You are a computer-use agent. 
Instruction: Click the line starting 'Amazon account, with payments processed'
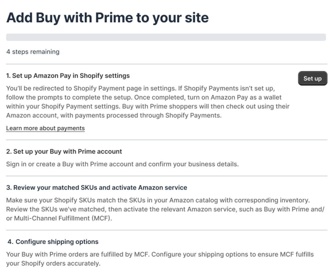(x=113, y=116)
